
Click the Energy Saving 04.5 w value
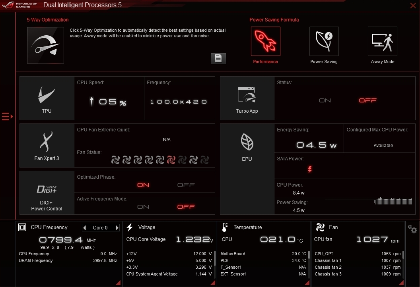pos(316,145)
